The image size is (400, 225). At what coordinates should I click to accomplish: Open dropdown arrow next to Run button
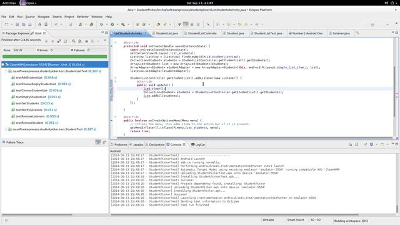point(117,24)
